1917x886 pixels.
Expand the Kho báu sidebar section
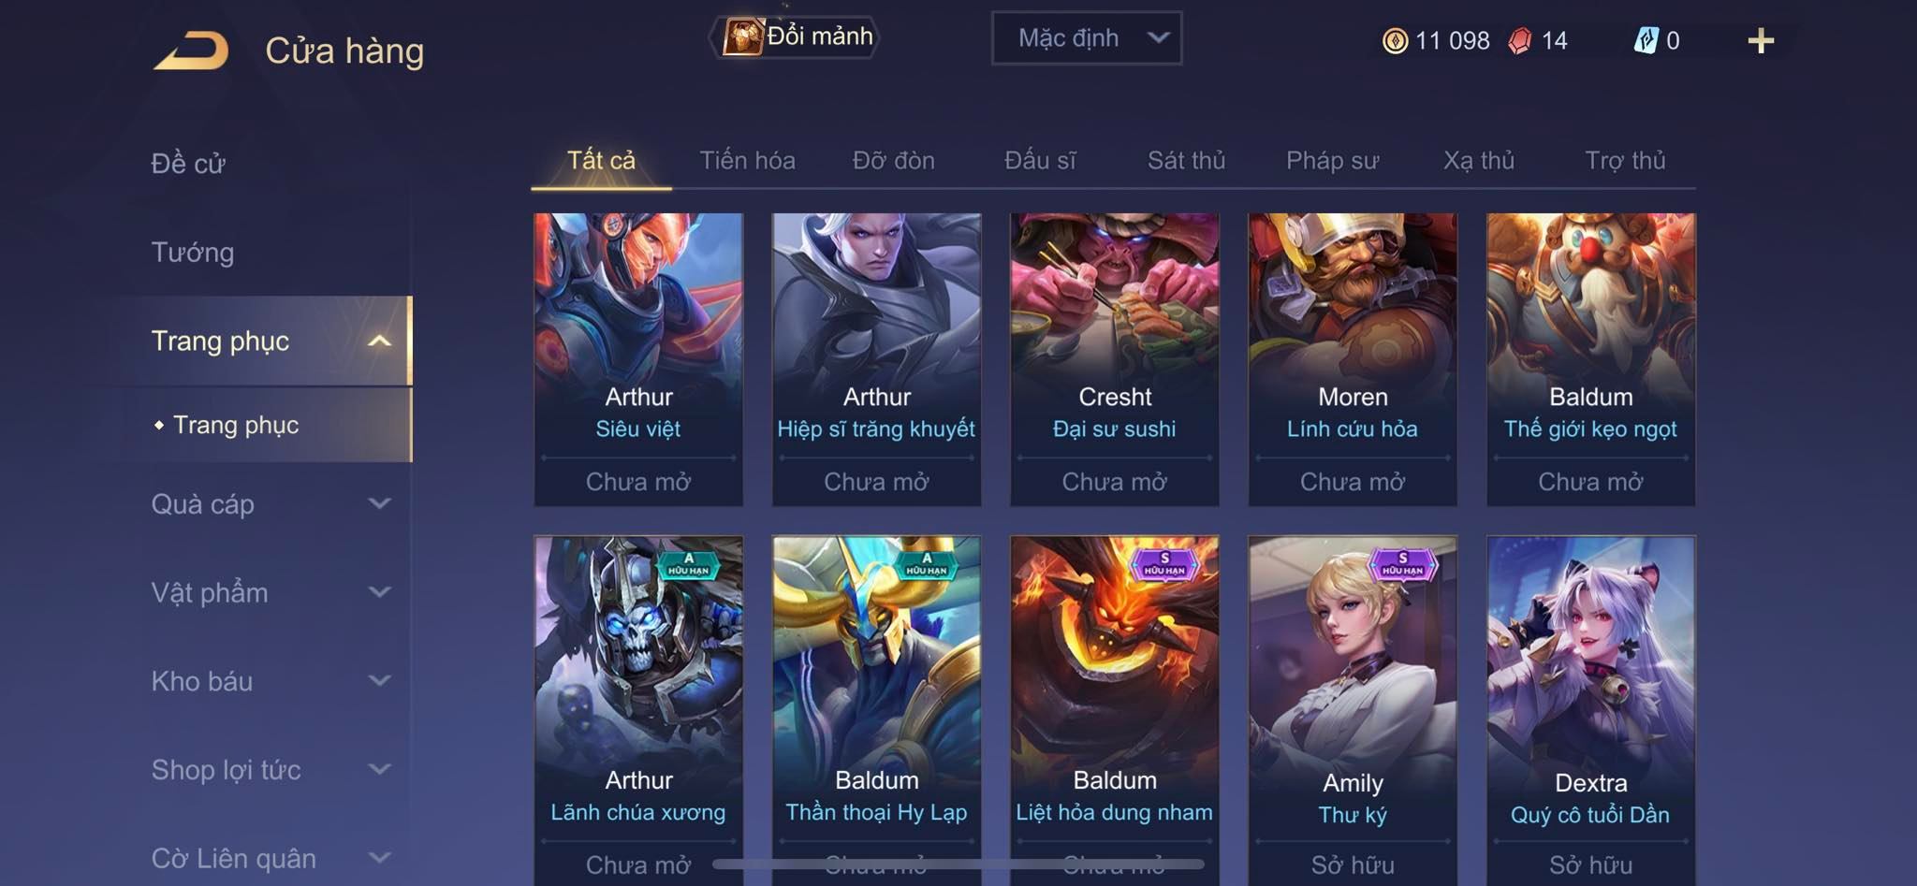pos(265,681)
